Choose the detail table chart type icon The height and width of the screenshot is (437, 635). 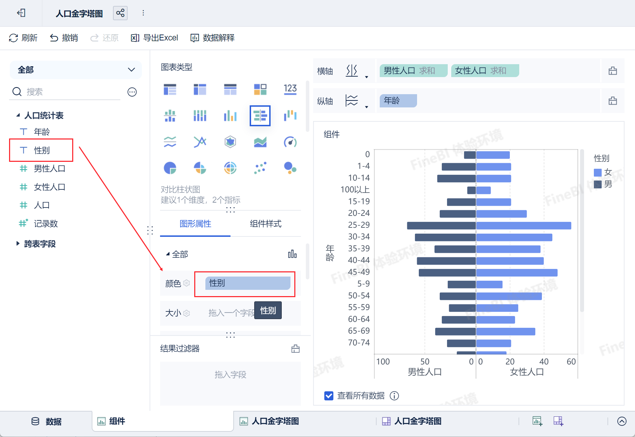point(230,89)
